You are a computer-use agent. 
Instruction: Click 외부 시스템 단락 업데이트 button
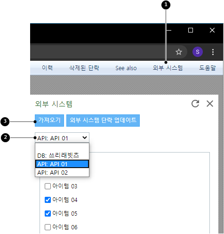[x=103, y=121]
